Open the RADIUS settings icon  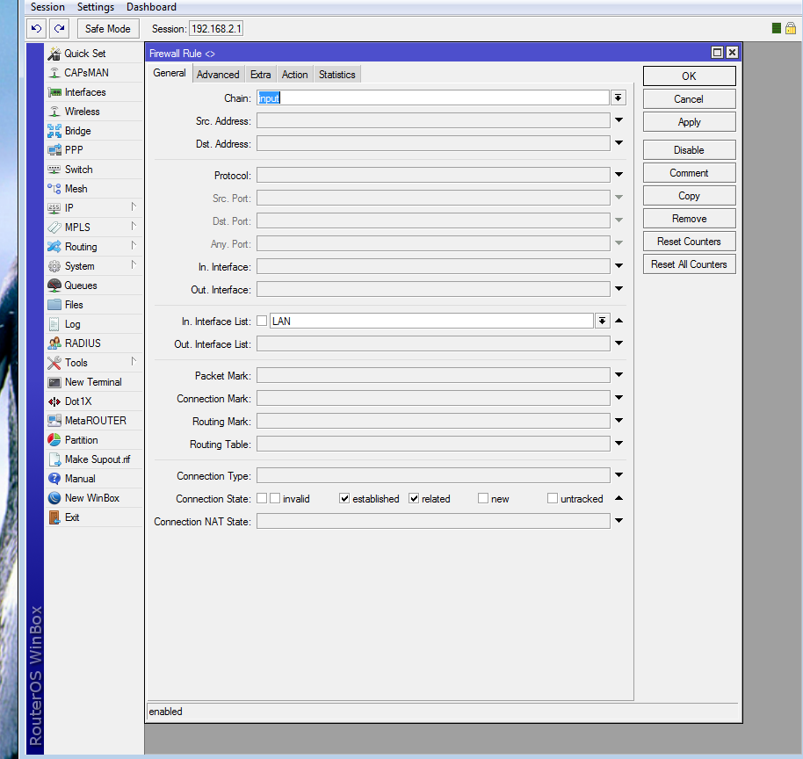point(54,343)
